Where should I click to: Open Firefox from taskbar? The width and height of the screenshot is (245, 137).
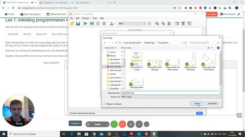tap(109, 134)
